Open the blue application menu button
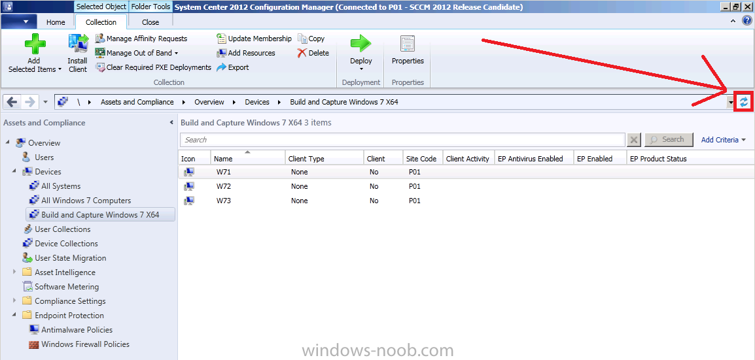The width and height of the screenshot is (755, 360). (19, 22)
